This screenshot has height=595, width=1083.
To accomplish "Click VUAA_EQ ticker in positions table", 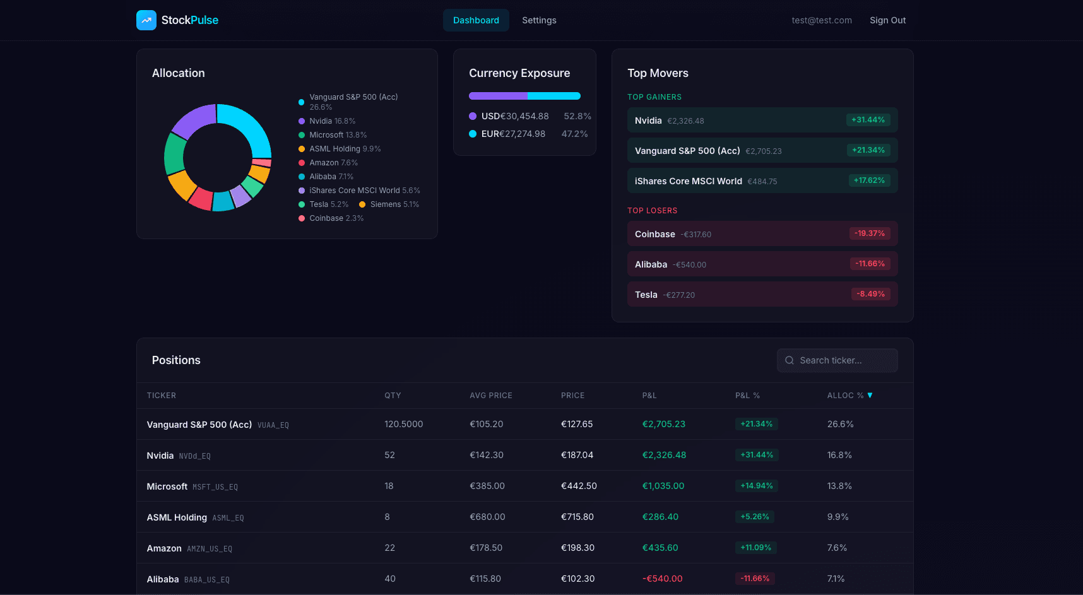I will [x=273, y=425].
